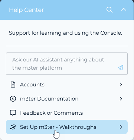Open search with the magnifier icon

click(110, 10)
